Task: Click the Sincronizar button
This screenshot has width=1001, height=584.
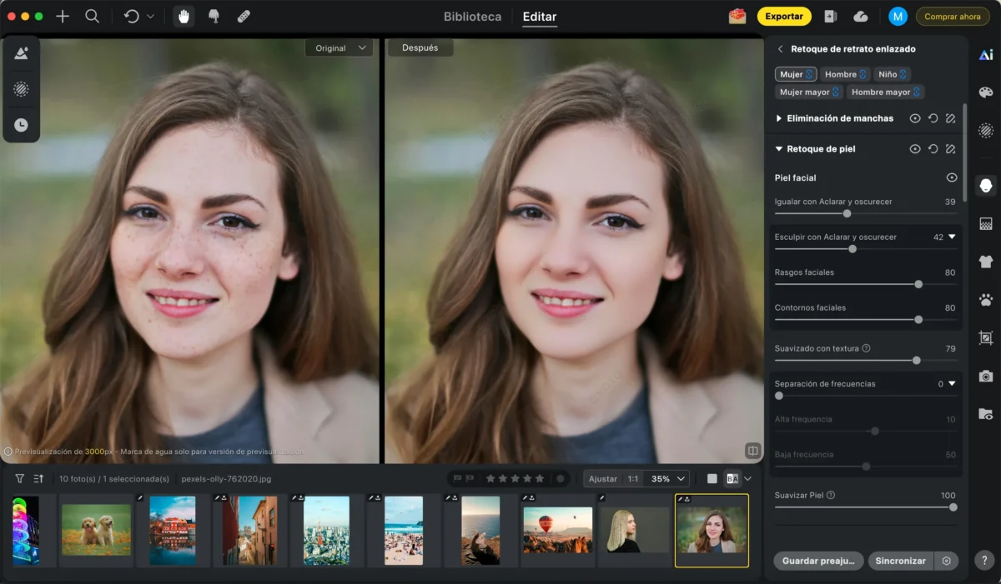Action: [900, 561]
